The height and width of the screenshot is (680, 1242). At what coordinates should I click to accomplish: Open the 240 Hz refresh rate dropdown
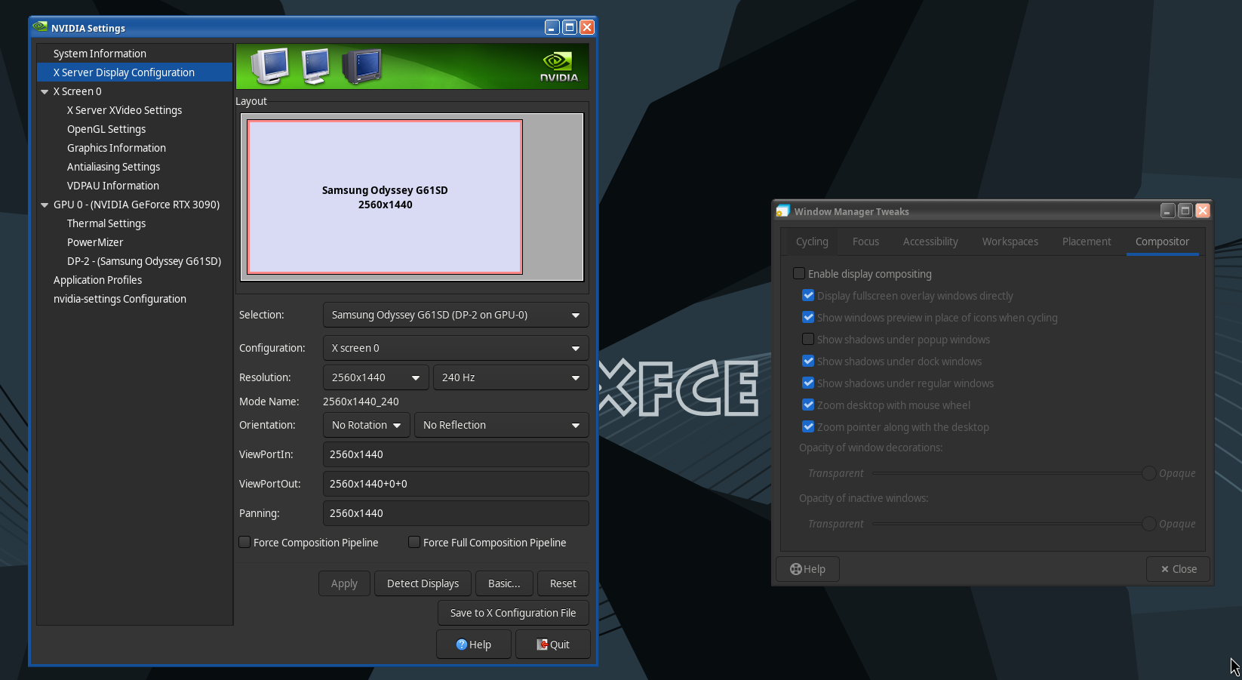tap(511, 377)
